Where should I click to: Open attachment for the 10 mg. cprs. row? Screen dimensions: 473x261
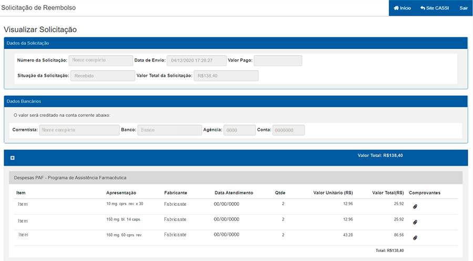415,207
